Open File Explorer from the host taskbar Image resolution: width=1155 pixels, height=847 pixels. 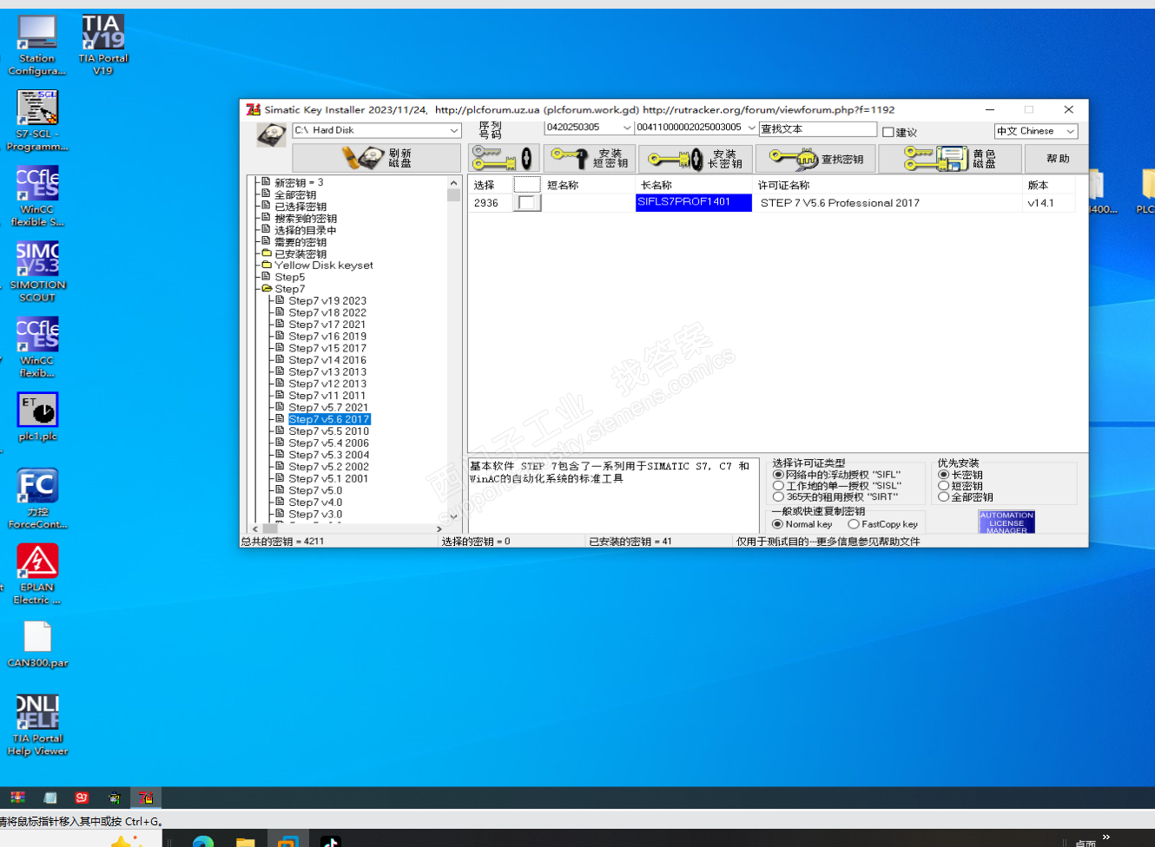click(x=246, y=842)
